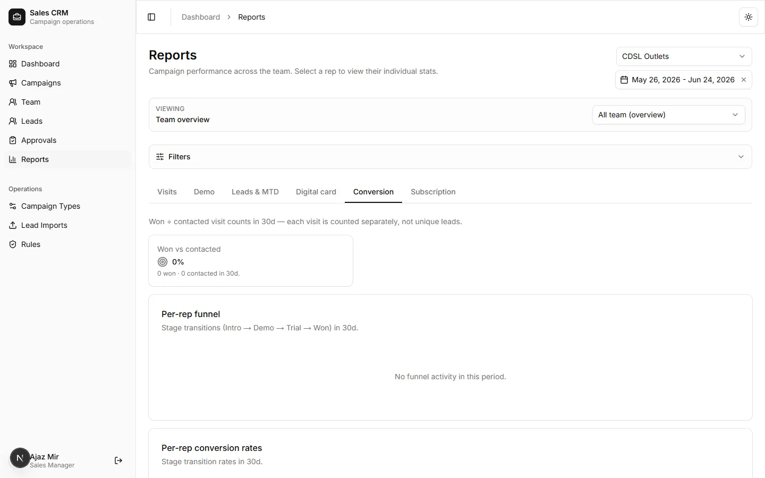The image size is (765, 478).
Task: Open Leads page in sidebar
Action: (x=67, y=121)
